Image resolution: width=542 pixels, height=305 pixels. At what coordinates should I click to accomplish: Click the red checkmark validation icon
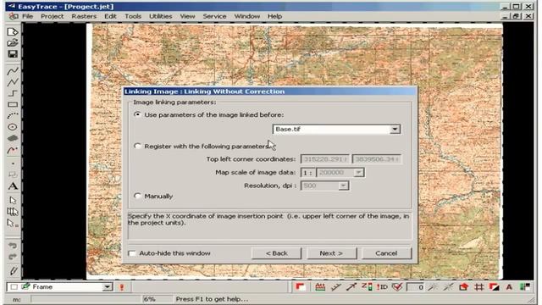coord(397,286)
